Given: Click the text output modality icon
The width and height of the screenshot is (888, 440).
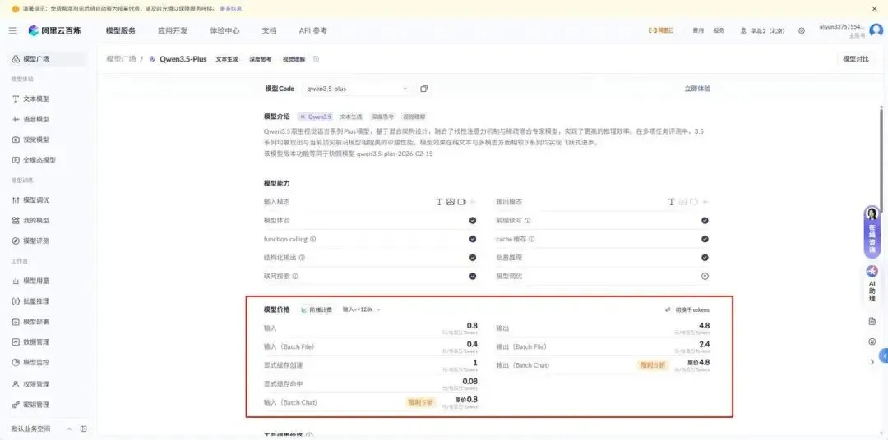Looking at the screenshot, I should coord(671,202).
